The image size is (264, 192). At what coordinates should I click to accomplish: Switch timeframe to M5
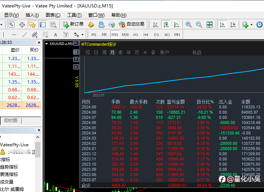pyautogui.click(x=104, y=35)
